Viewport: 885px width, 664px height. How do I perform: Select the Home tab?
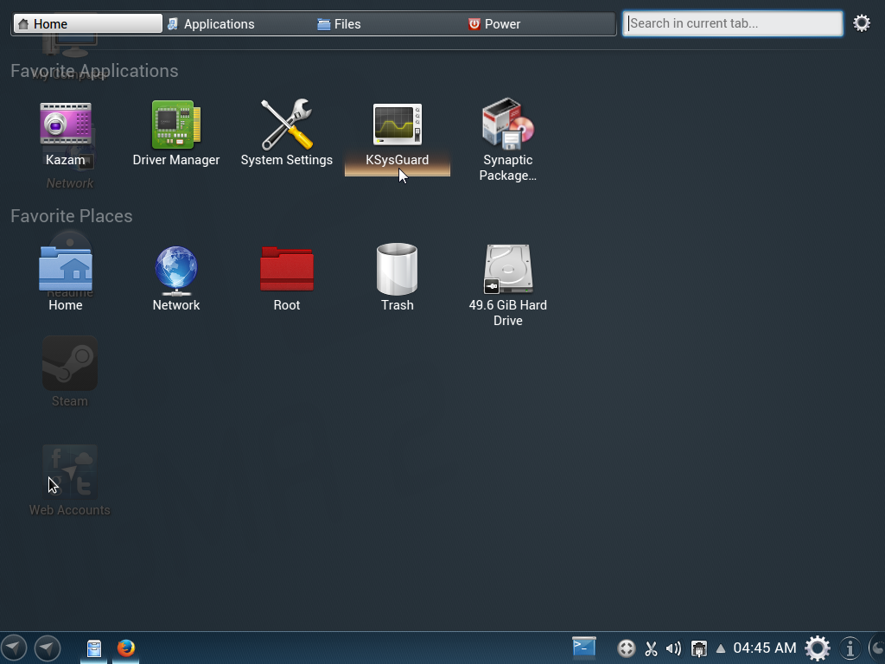88,24
